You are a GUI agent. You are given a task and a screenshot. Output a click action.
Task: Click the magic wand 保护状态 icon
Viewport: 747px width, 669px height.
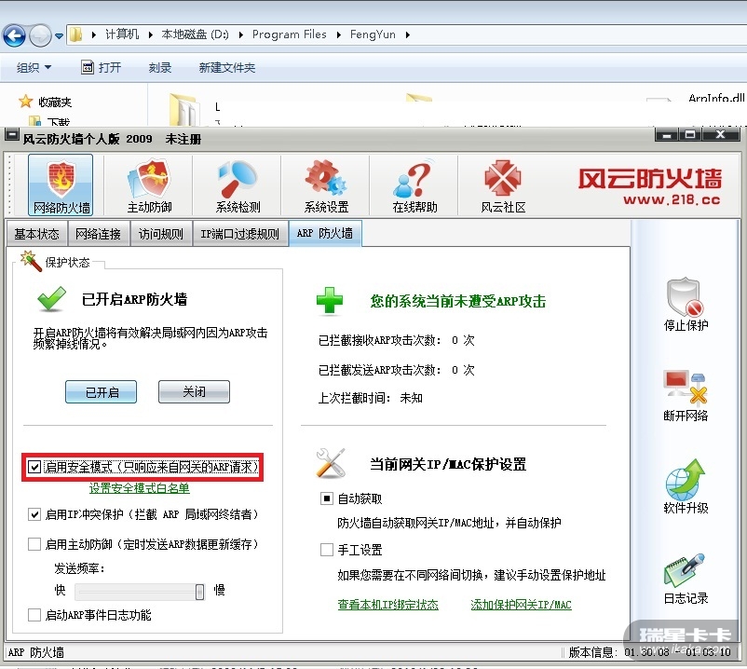point(31,261)
